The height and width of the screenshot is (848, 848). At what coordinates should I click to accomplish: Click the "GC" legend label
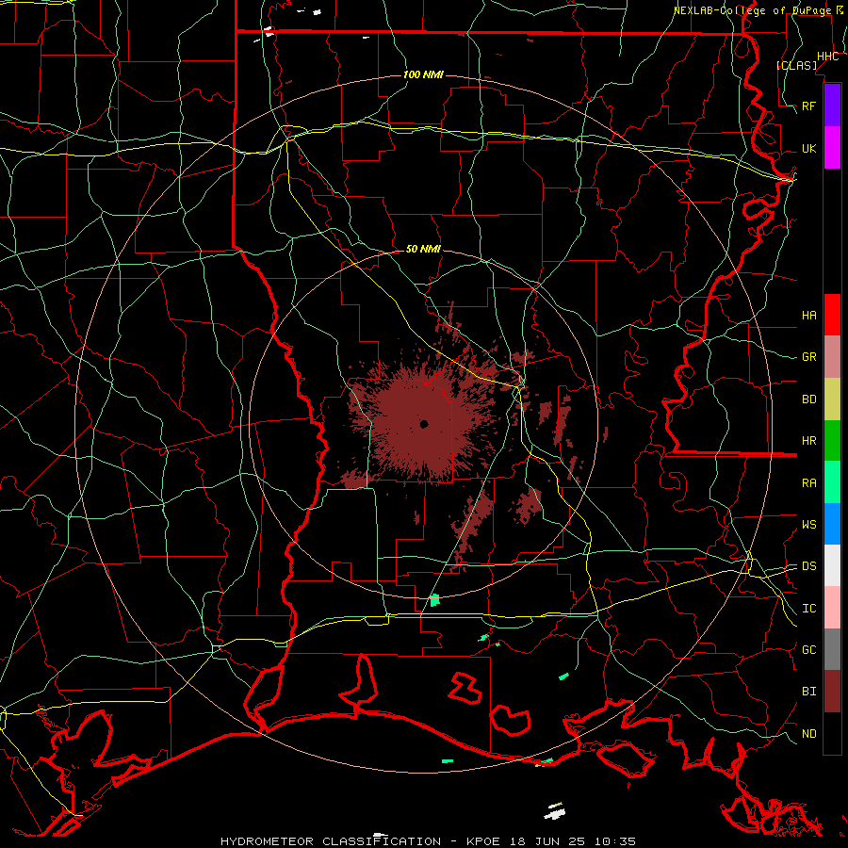pos(808,649)
